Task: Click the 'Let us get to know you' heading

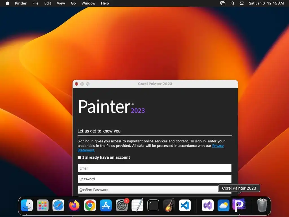Action: click(99, 131)
